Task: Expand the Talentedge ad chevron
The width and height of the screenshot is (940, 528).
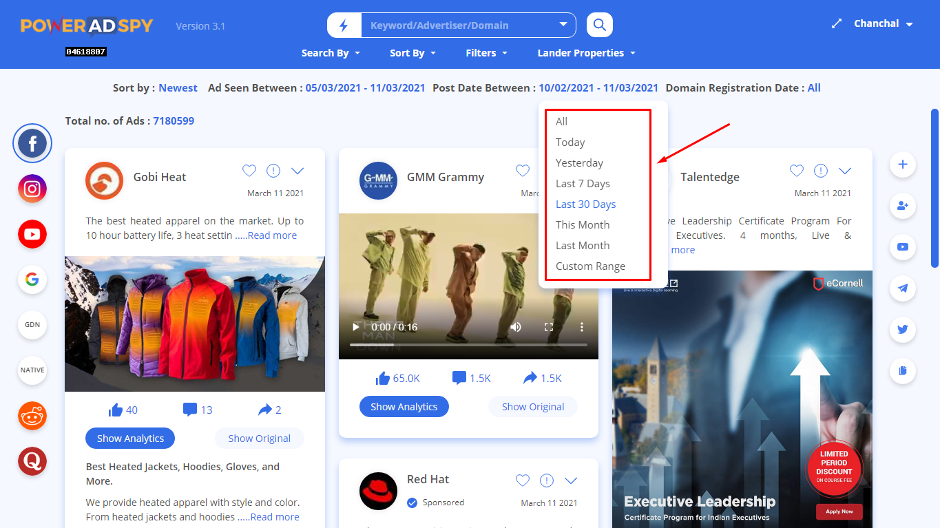Action: (845, 171)
